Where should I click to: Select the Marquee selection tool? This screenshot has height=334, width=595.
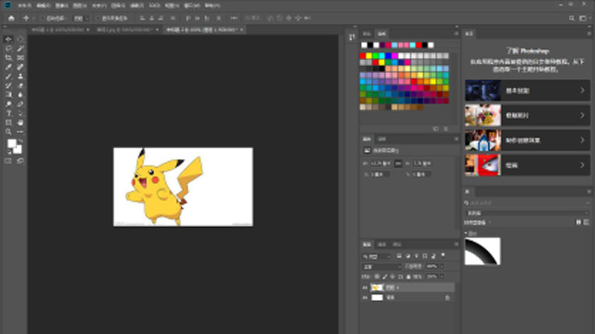pyautogui.click(x=21, y=39)
